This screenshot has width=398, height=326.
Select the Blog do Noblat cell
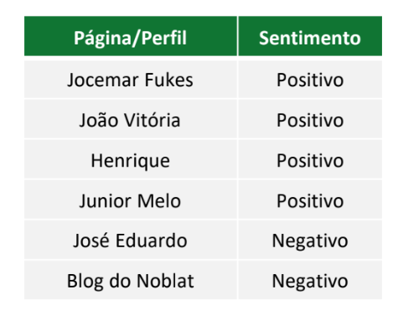pos(131,280)
